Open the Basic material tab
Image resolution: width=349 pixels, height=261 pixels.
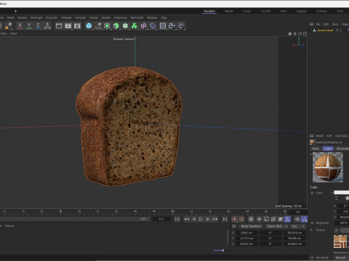pyautogui.click(x=316, y=149)
